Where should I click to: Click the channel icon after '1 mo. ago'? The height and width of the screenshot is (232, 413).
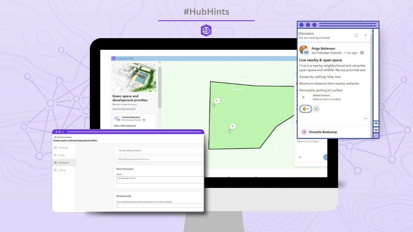coord(362,53)
